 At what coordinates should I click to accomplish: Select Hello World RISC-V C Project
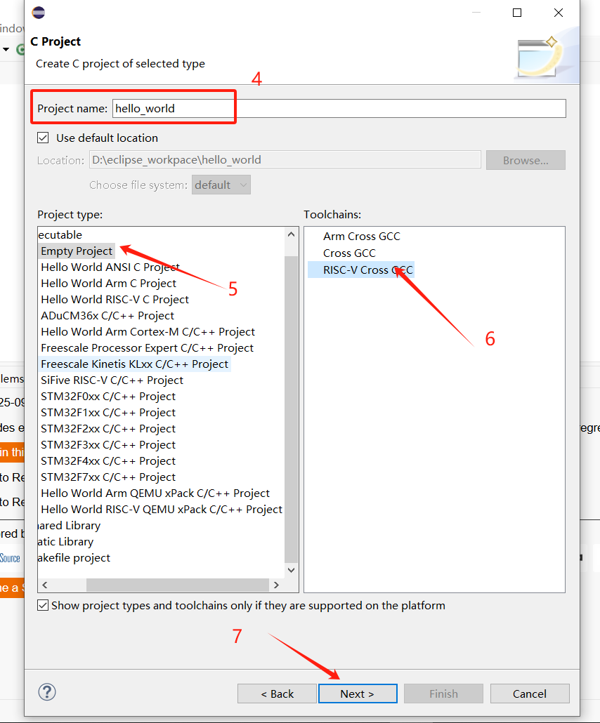(x=115, y=300)
